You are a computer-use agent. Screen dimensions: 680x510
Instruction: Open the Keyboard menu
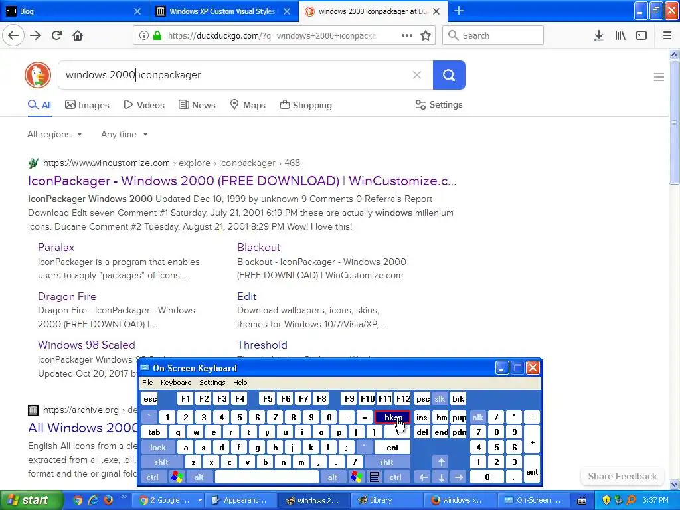coord(175,382)
